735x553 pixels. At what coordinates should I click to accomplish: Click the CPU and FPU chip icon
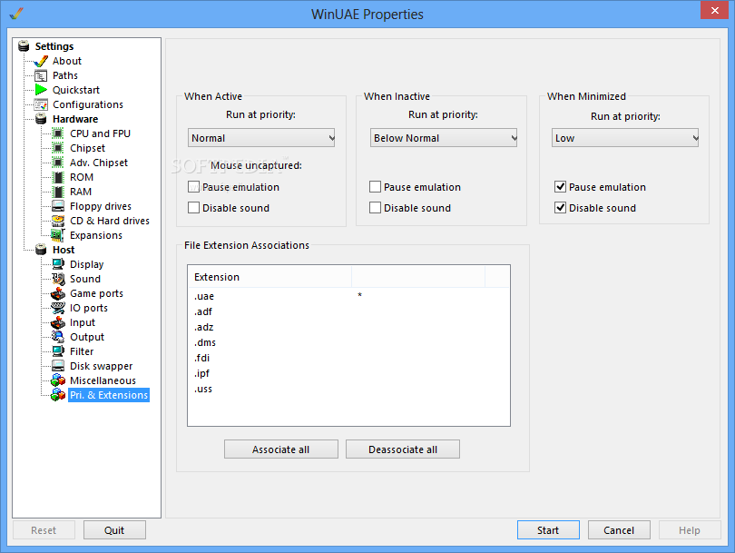58,133
